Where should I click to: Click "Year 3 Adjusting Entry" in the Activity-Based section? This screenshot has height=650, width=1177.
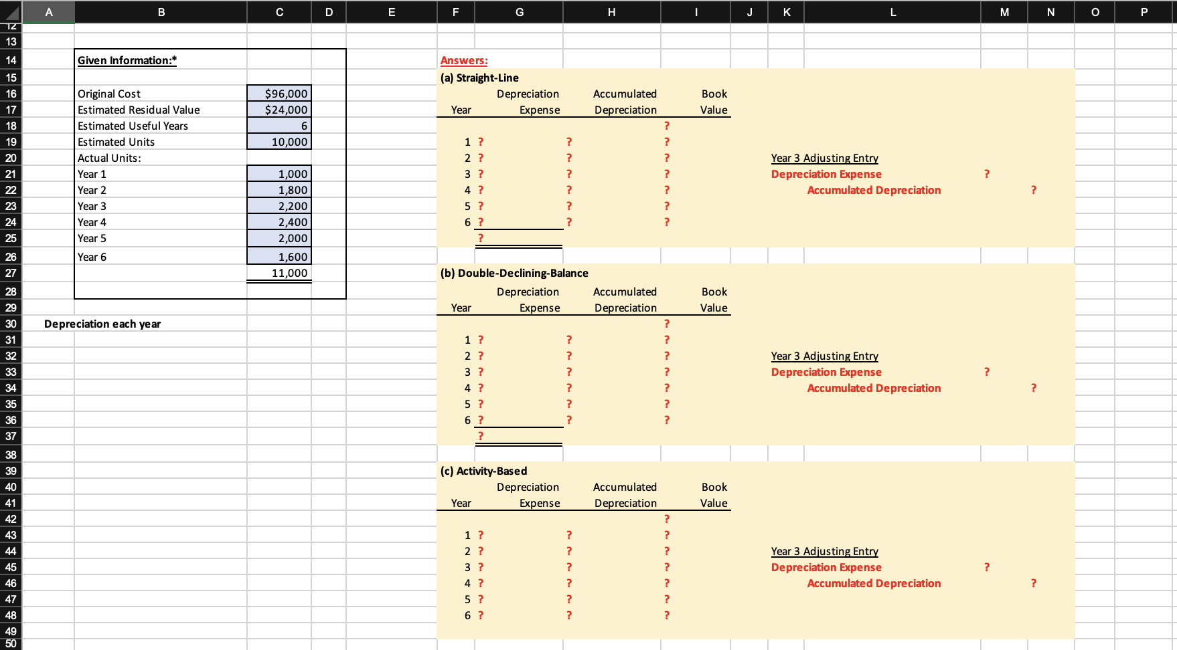point(825,551)
